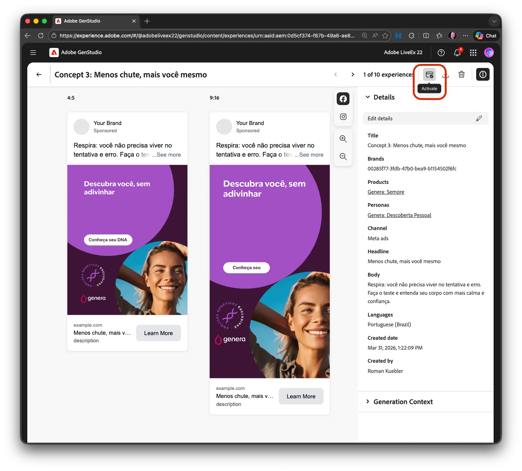Zoom out of the preview

(343, 157)
